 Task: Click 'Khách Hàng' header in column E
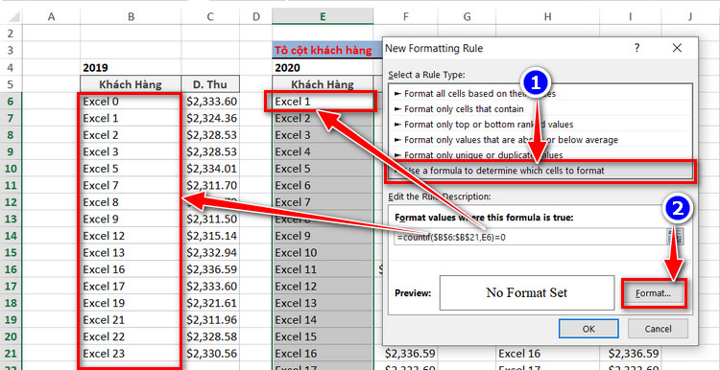(x=323, y=84)
